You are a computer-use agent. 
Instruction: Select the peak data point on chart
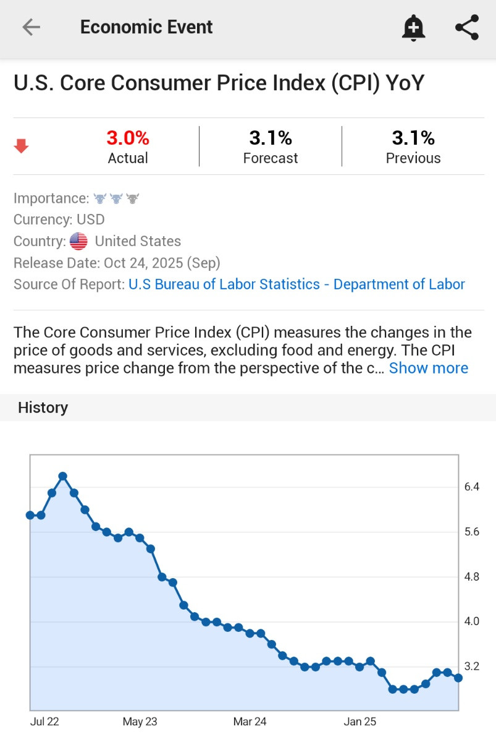click(63, 477)
